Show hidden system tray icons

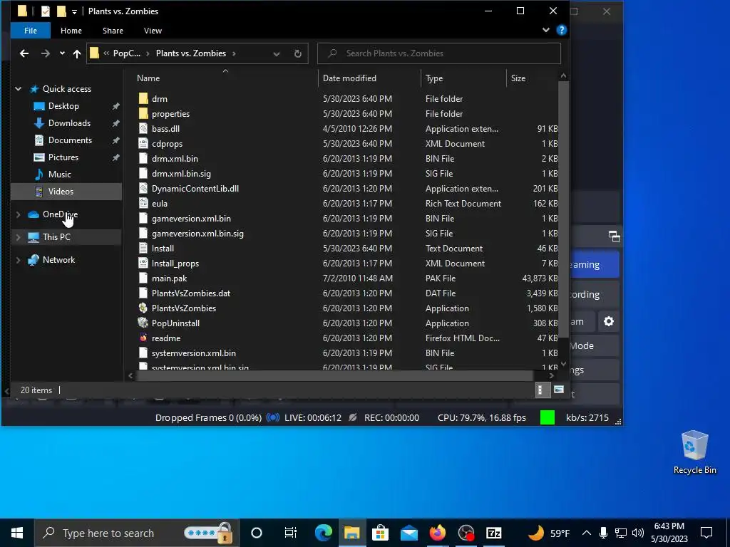586,533
